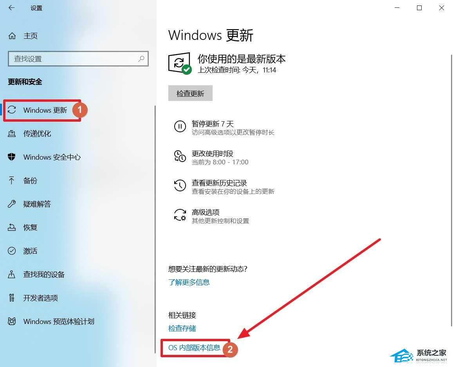The height and width of the screenshot is (367, 453).
Task: Click the search magnifier icon
Action: point(141,59)
